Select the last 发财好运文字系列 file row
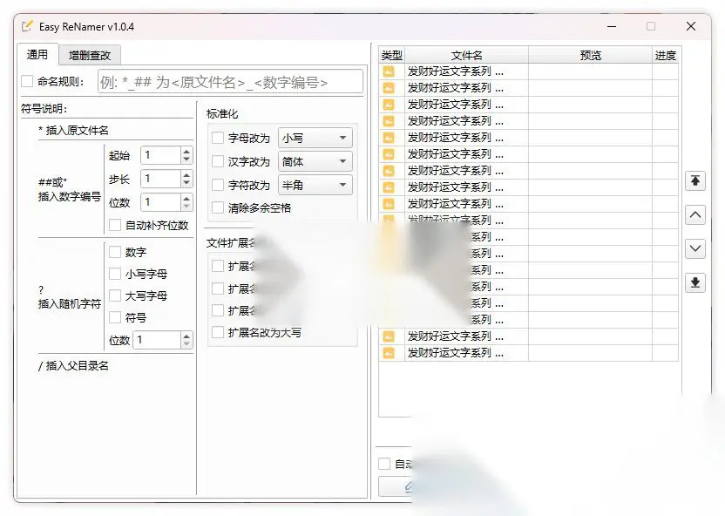Image resolution: width=725 pixels, height=516 pixels. (x=528, y=353)
